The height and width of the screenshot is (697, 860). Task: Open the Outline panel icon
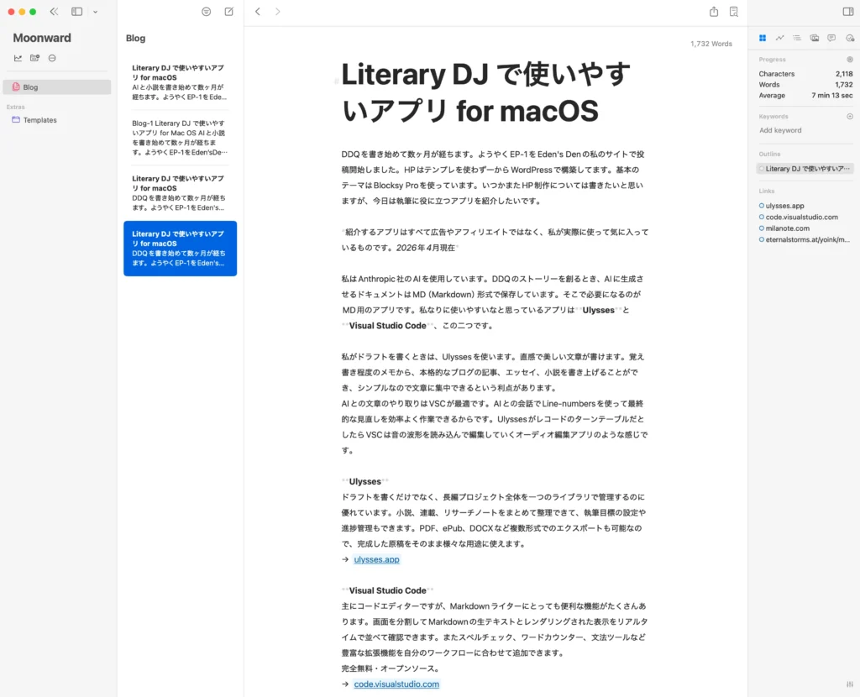coord(796,37)
